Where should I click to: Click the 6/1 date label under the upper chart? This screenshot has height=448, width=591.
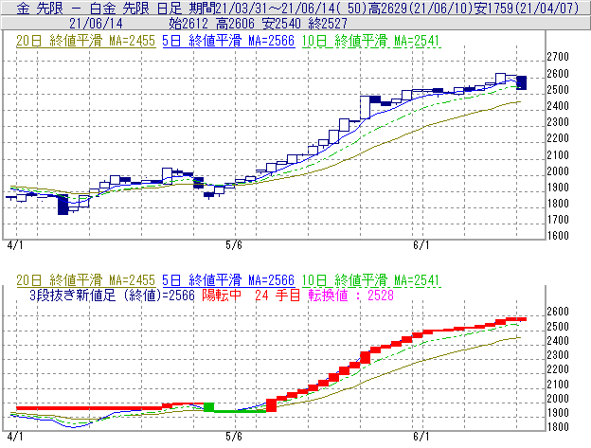click(421, 245)
